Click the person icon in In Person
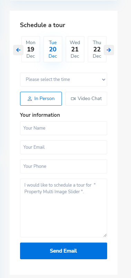Viewport: 131px width, 278px height. coord(30,99)
